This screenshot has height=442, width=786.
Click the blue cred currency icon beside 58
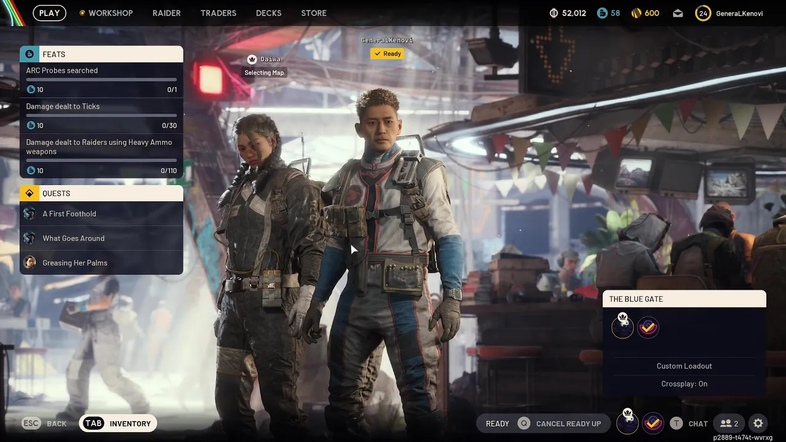tap(602, 13)
